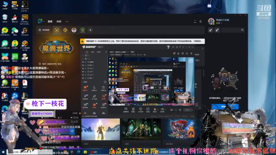Expand speaker options dropdown arrow
The width and height of the screenshot is (276, 155).
click(165, 110)
